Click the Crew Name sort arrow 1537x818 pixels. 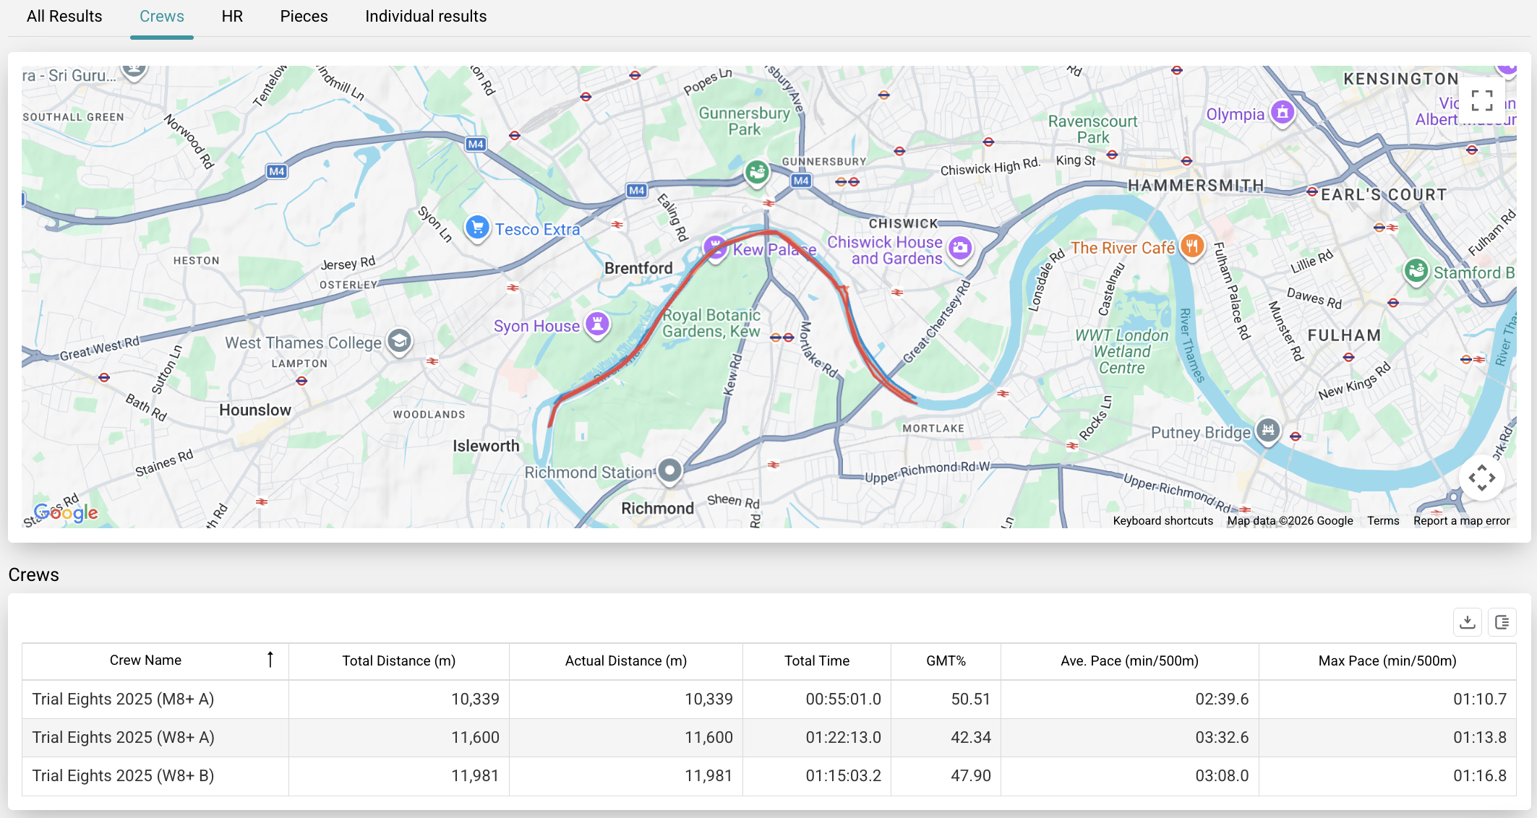(x=270, y=660)
